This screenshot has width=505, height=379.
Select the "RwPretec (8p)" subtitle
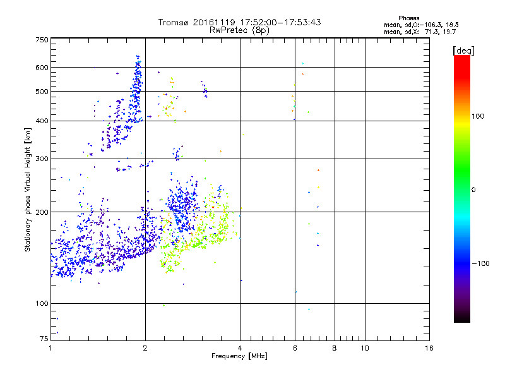pyautogui.click(x=239, y=30)
